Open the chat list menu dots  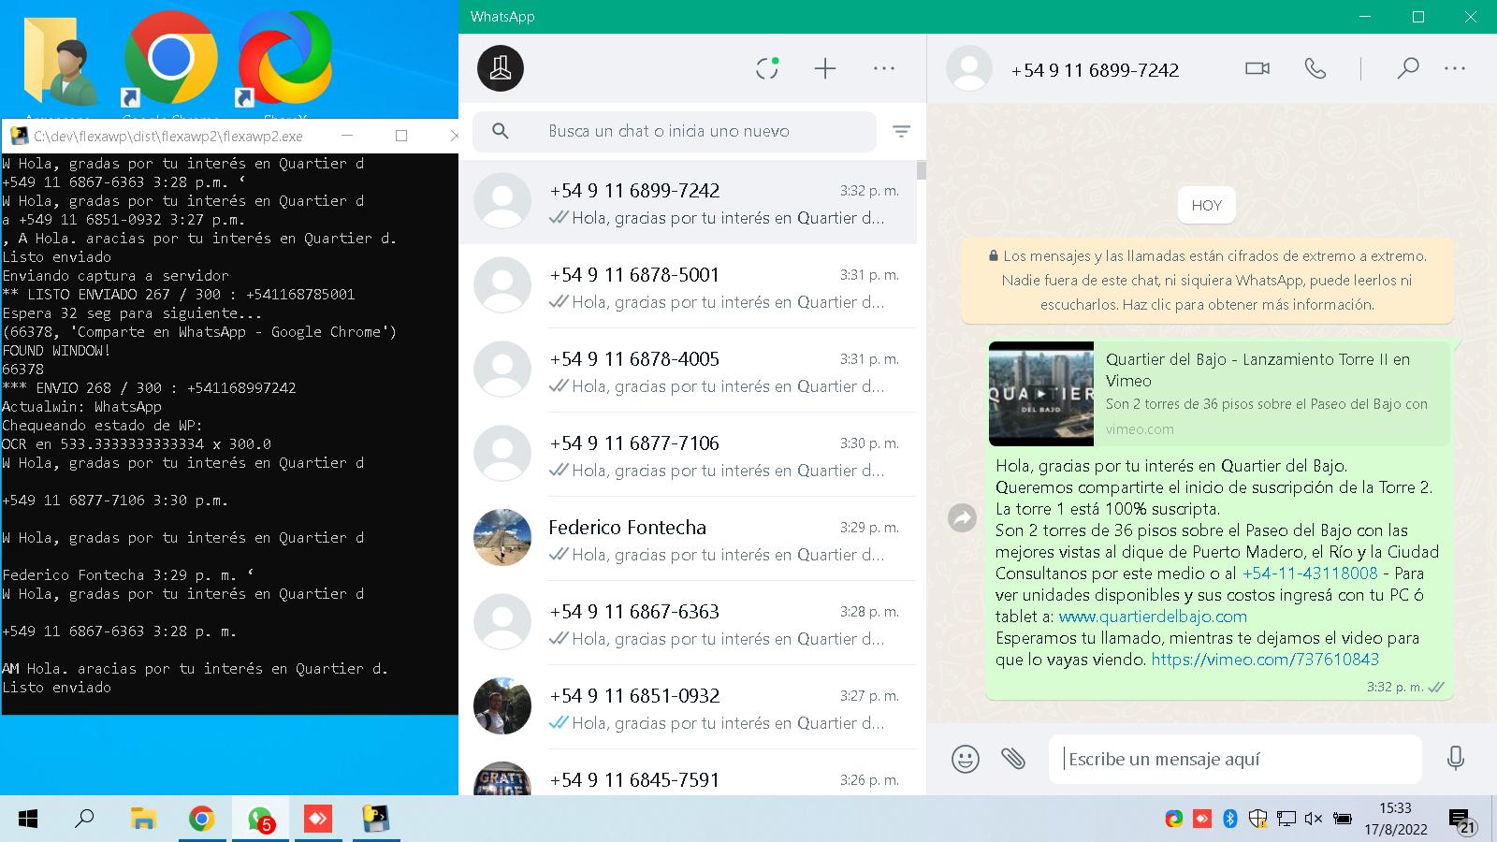tap(884, 68)
